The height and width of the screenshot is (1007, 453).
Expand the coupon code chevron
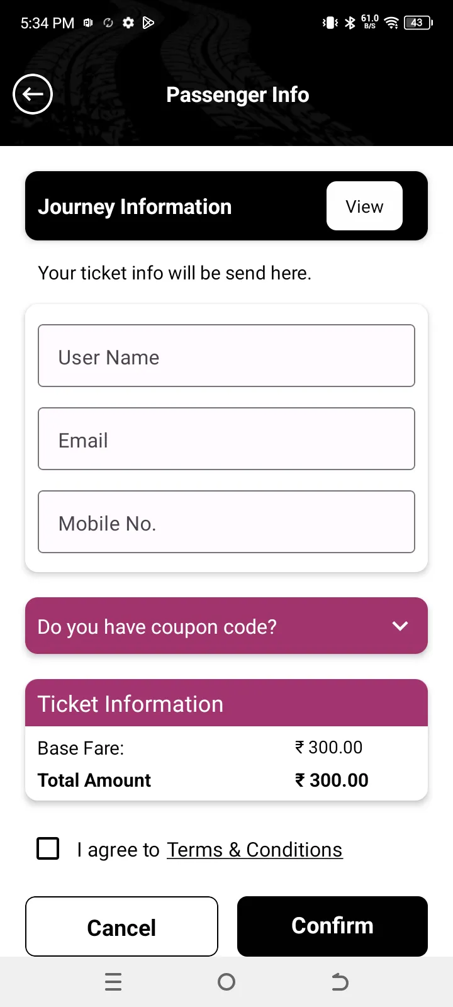click(x=400, y=626)
